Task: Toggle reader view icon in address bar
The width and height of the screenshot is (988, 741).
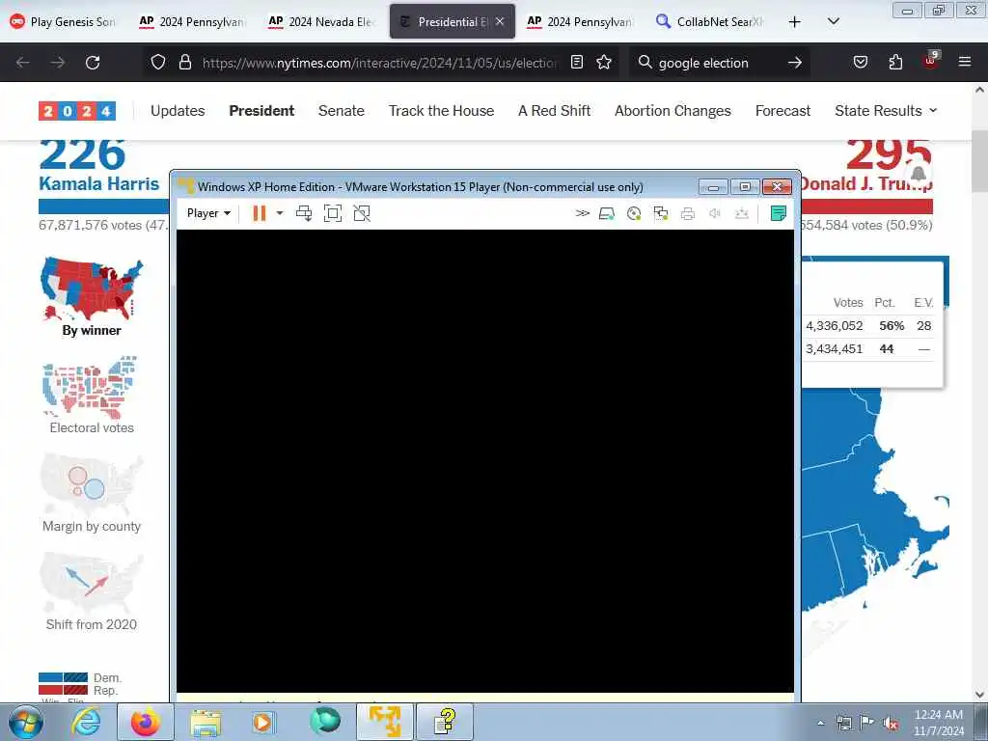Action: pos(577,63)
